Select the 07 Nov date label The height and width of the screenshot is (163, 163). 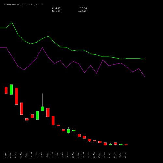tap(26, 155)
